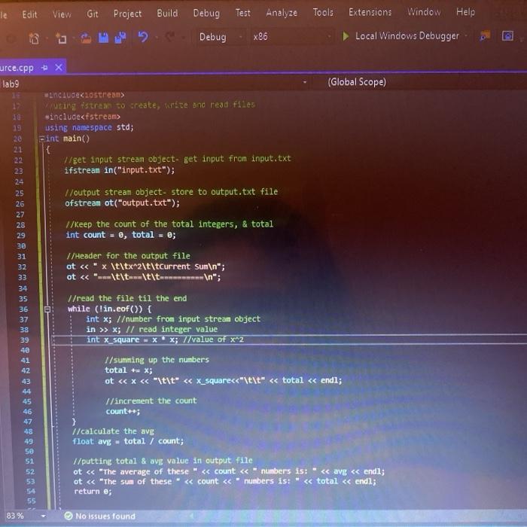Click the code 'ifstream in("input.txt");'
527x527 pixels.
pyautogui.click(x=120, y=170)
